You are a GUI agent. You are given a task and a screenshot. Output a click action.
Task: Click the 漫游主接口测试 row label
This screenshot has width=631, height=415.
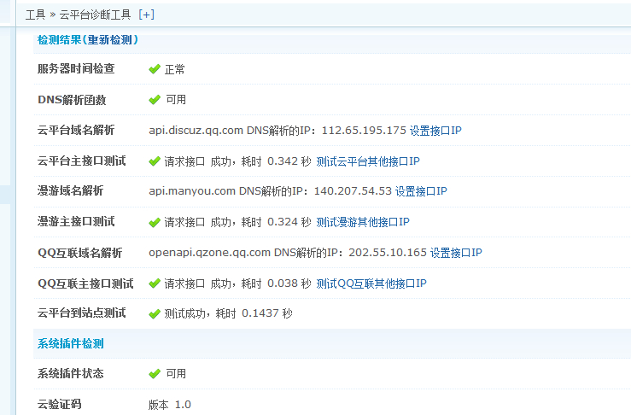(76, 221)
